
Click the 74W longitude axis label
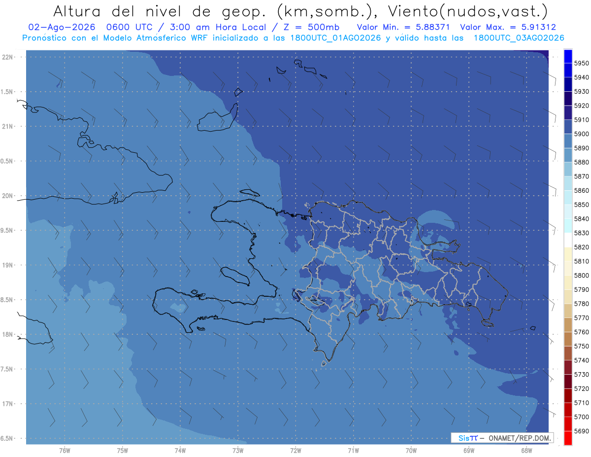click(x=180, y=451)
